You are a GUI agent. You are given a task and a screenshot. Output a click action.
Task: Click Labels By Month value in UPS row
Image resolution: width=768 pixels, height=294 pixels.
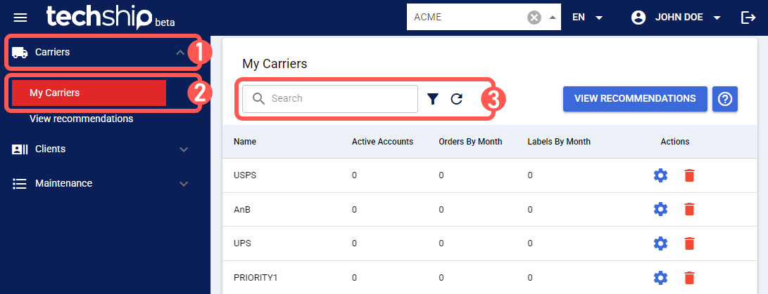530,243
